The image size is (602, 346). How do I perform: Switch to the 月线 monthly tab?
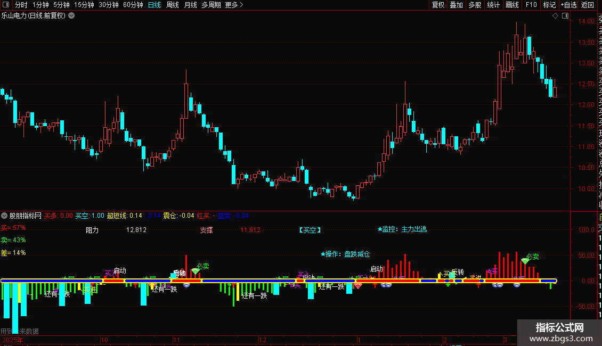tap(190, 5)
